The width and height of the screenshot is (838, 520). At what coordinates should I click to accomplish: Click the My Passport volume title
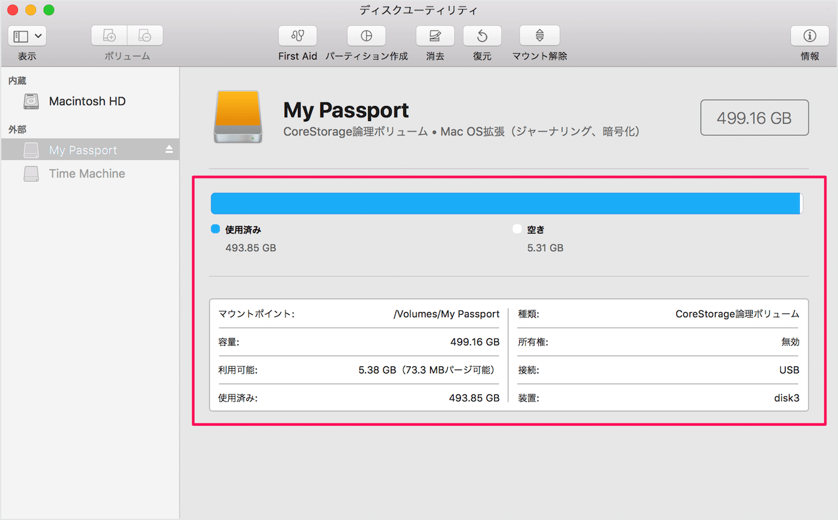pos(346,110)
